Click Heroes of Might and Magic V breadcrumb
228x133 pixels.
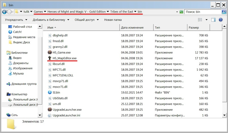click(77, 12)
